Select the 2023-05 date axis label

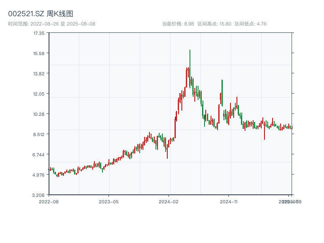pos(109,201)
